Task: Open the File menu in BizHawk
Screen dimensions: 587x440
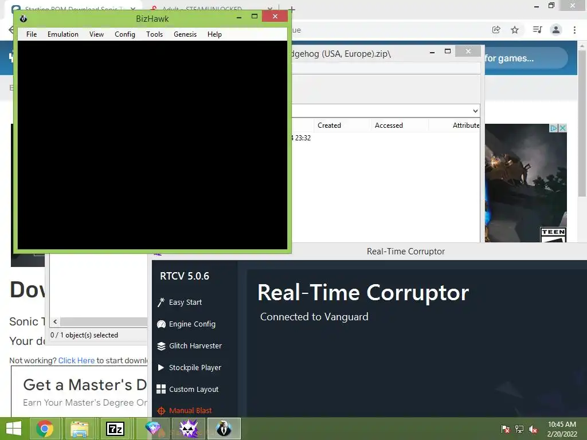Action: 32,34
